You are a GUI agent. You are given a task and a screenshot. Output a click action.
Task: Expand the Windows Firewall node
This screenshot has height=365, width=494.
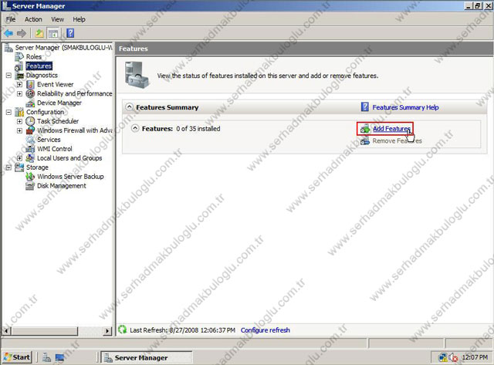pos(19,130)
